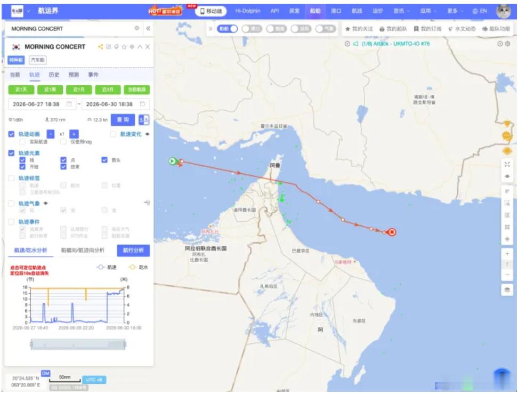Viewport: 518px width, 395px height.
Task: Click the info diamond beside 轨迹气象
Action: coord(46,203)
